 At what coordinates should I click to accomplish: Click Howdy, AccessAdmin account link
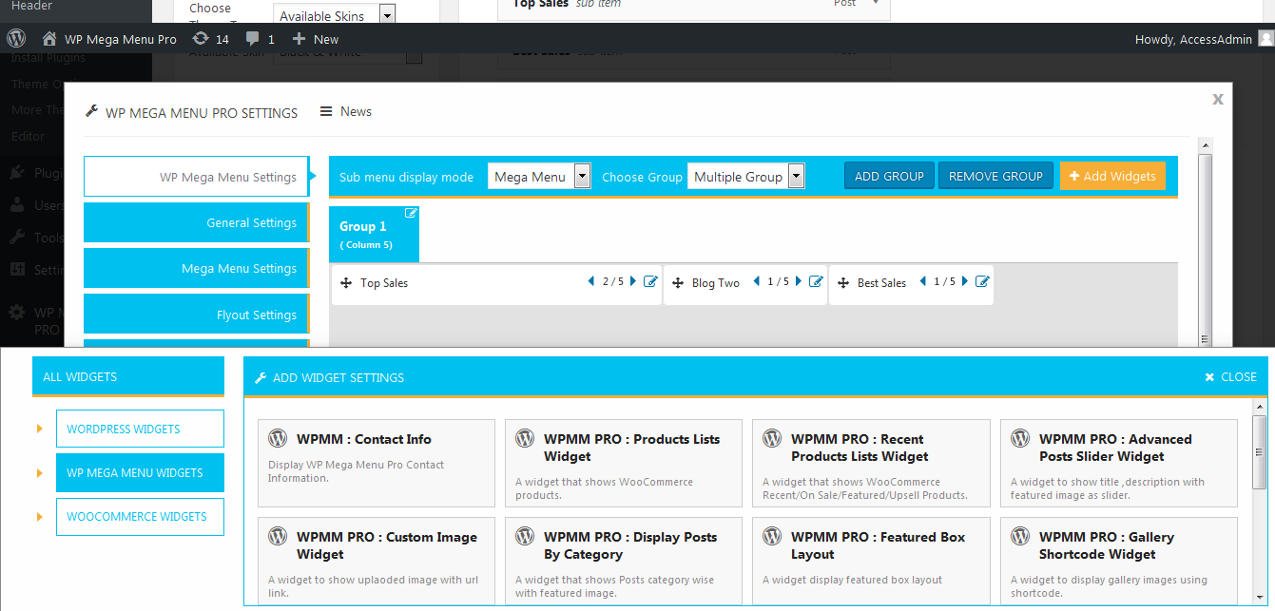pyautogui.click(x=1194, y=39)
